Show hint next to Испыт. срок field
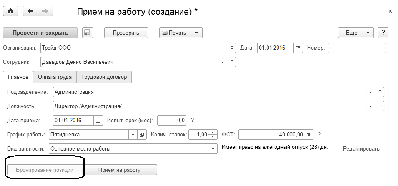 click(x=193, y=120)
